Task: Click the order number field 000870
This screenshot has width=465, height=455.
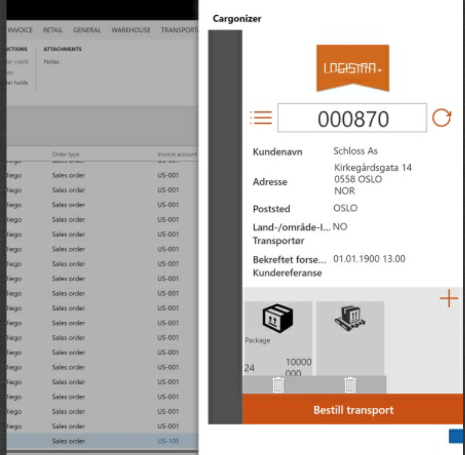Action: point(352,118)
